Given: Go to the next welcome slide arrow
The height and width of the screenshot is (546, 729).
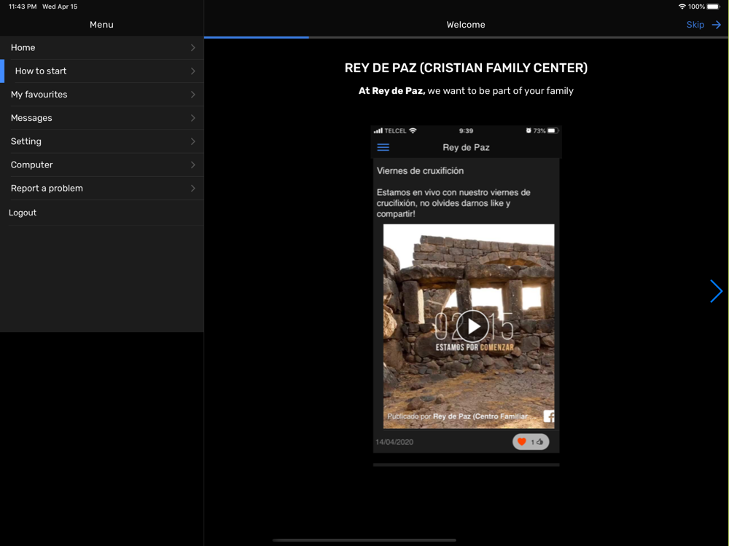Looking at the screenshot, I should pyautogui.click(x=716, y=291).
